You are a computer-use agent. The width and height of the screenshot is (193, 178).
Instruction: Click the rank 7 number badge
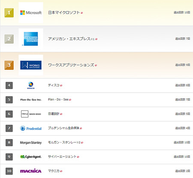[x=9, y=128]
